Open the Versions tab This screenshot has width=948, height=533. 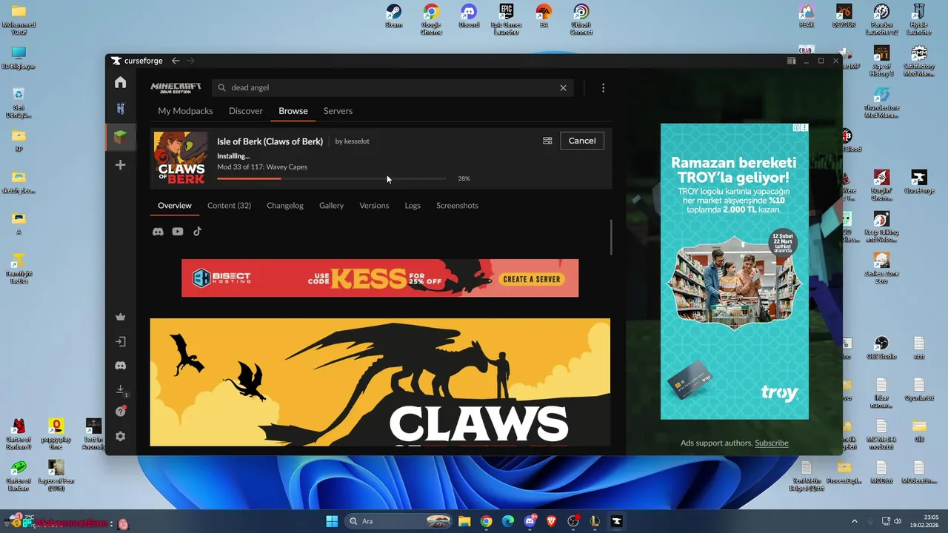374,206
